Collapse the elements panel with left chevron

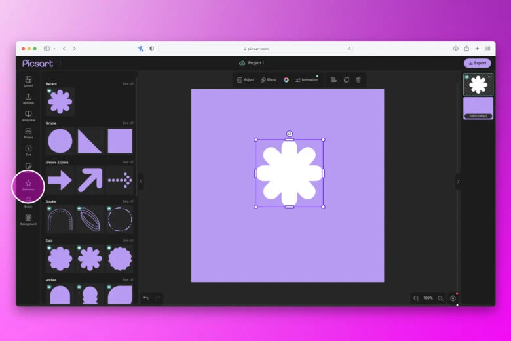(141, 182)
